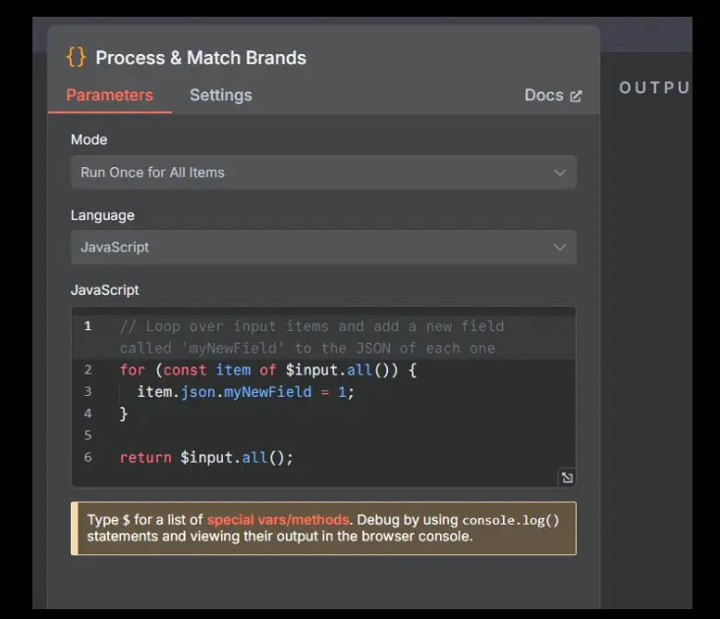Switch to the Settings tab
Image resolution: width=720 pixels, height=619 pixels.
(x=221, y=95)
